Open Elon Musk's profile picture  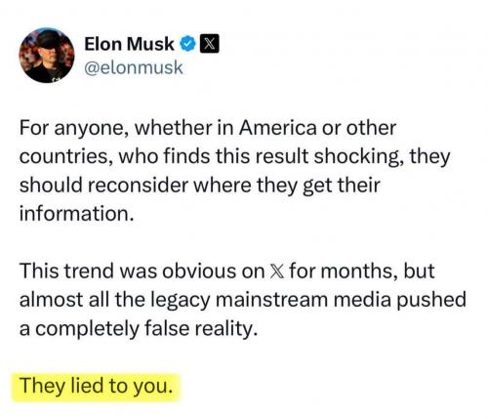coord(47,56)
